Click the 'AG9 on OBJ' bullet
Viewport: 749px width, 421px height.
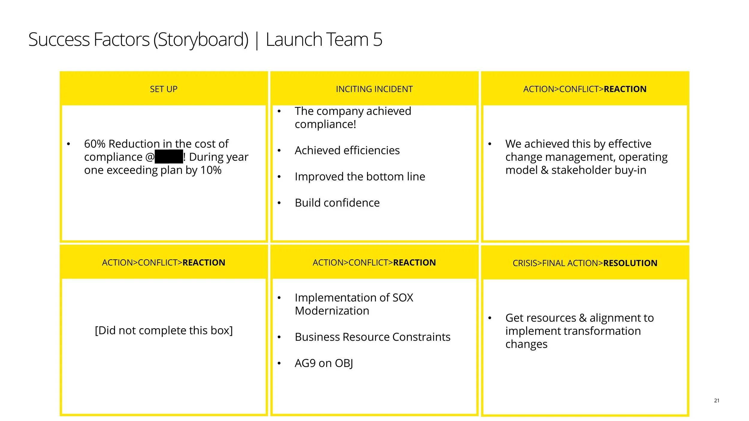(x=324, y=363)
